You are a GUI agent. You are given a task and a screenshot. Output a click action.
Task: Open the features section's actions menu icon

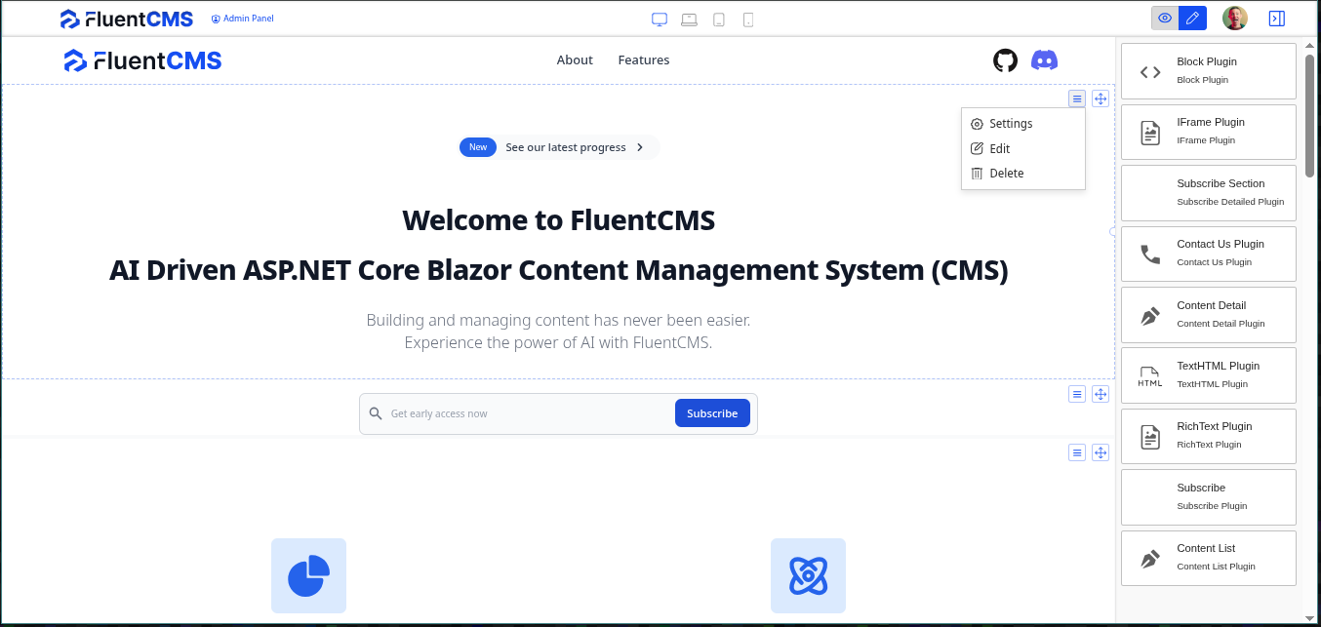tap(1077, 452)
